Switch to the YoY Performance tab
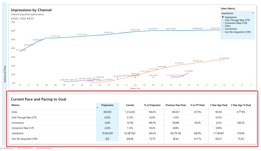Screen dimensions: 261x151 pos(25,148)
